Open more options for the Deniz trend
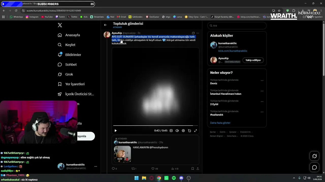 click(262, 81)
